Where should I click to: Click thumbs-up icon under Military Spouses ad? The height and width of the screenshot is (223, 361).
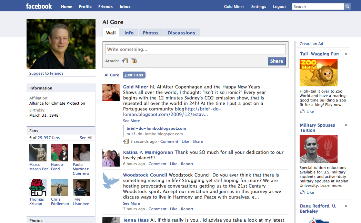pos(302,192)
